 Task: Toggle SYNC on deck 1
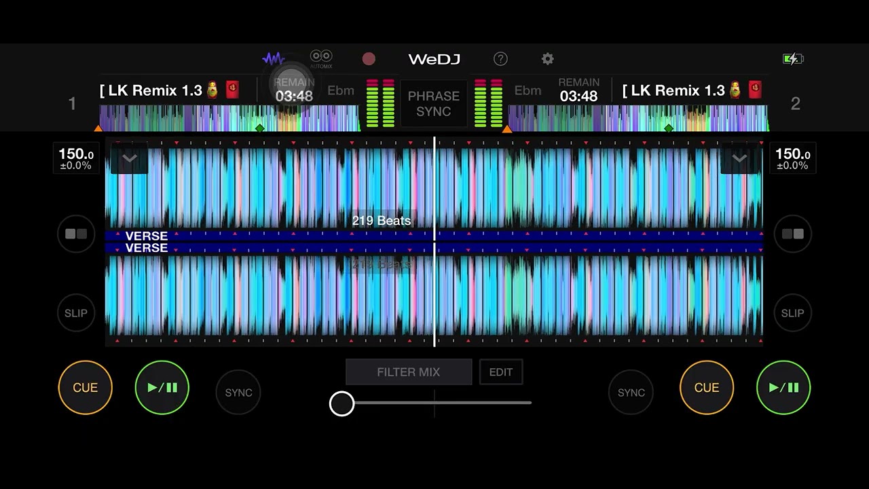[x=238, y=393]
